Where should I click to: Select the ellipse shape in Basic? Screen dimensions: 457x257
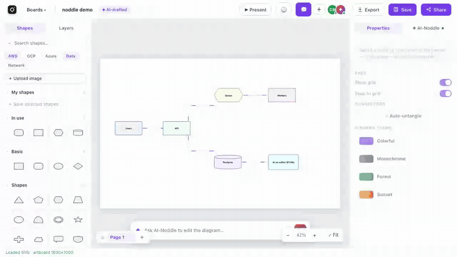(x=58, y=166)
